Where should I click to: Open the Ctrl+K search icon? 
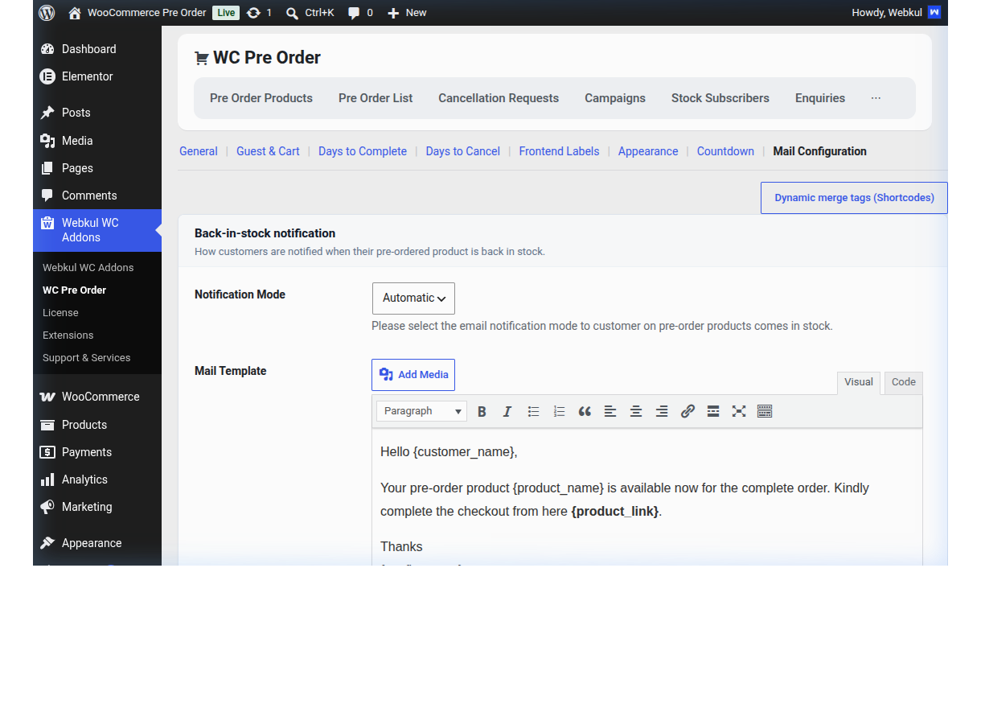pyautogui.click(x=292, y=13)
